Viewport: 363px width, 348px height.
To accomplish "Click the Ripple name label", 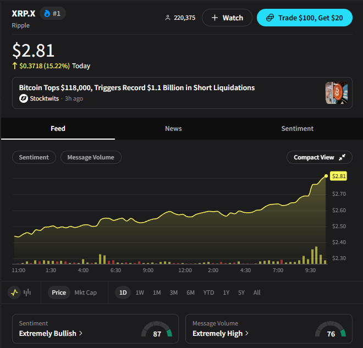I will click(x=20, y=25).
